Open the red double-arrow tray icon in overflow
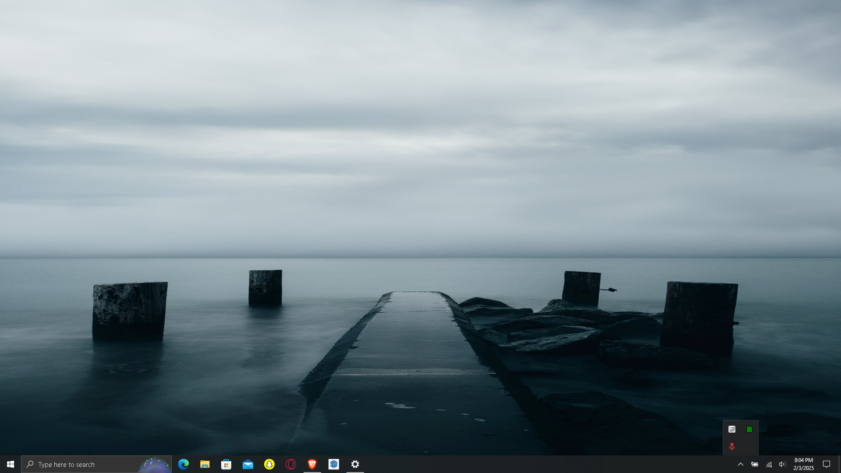 tap(732, 447)
